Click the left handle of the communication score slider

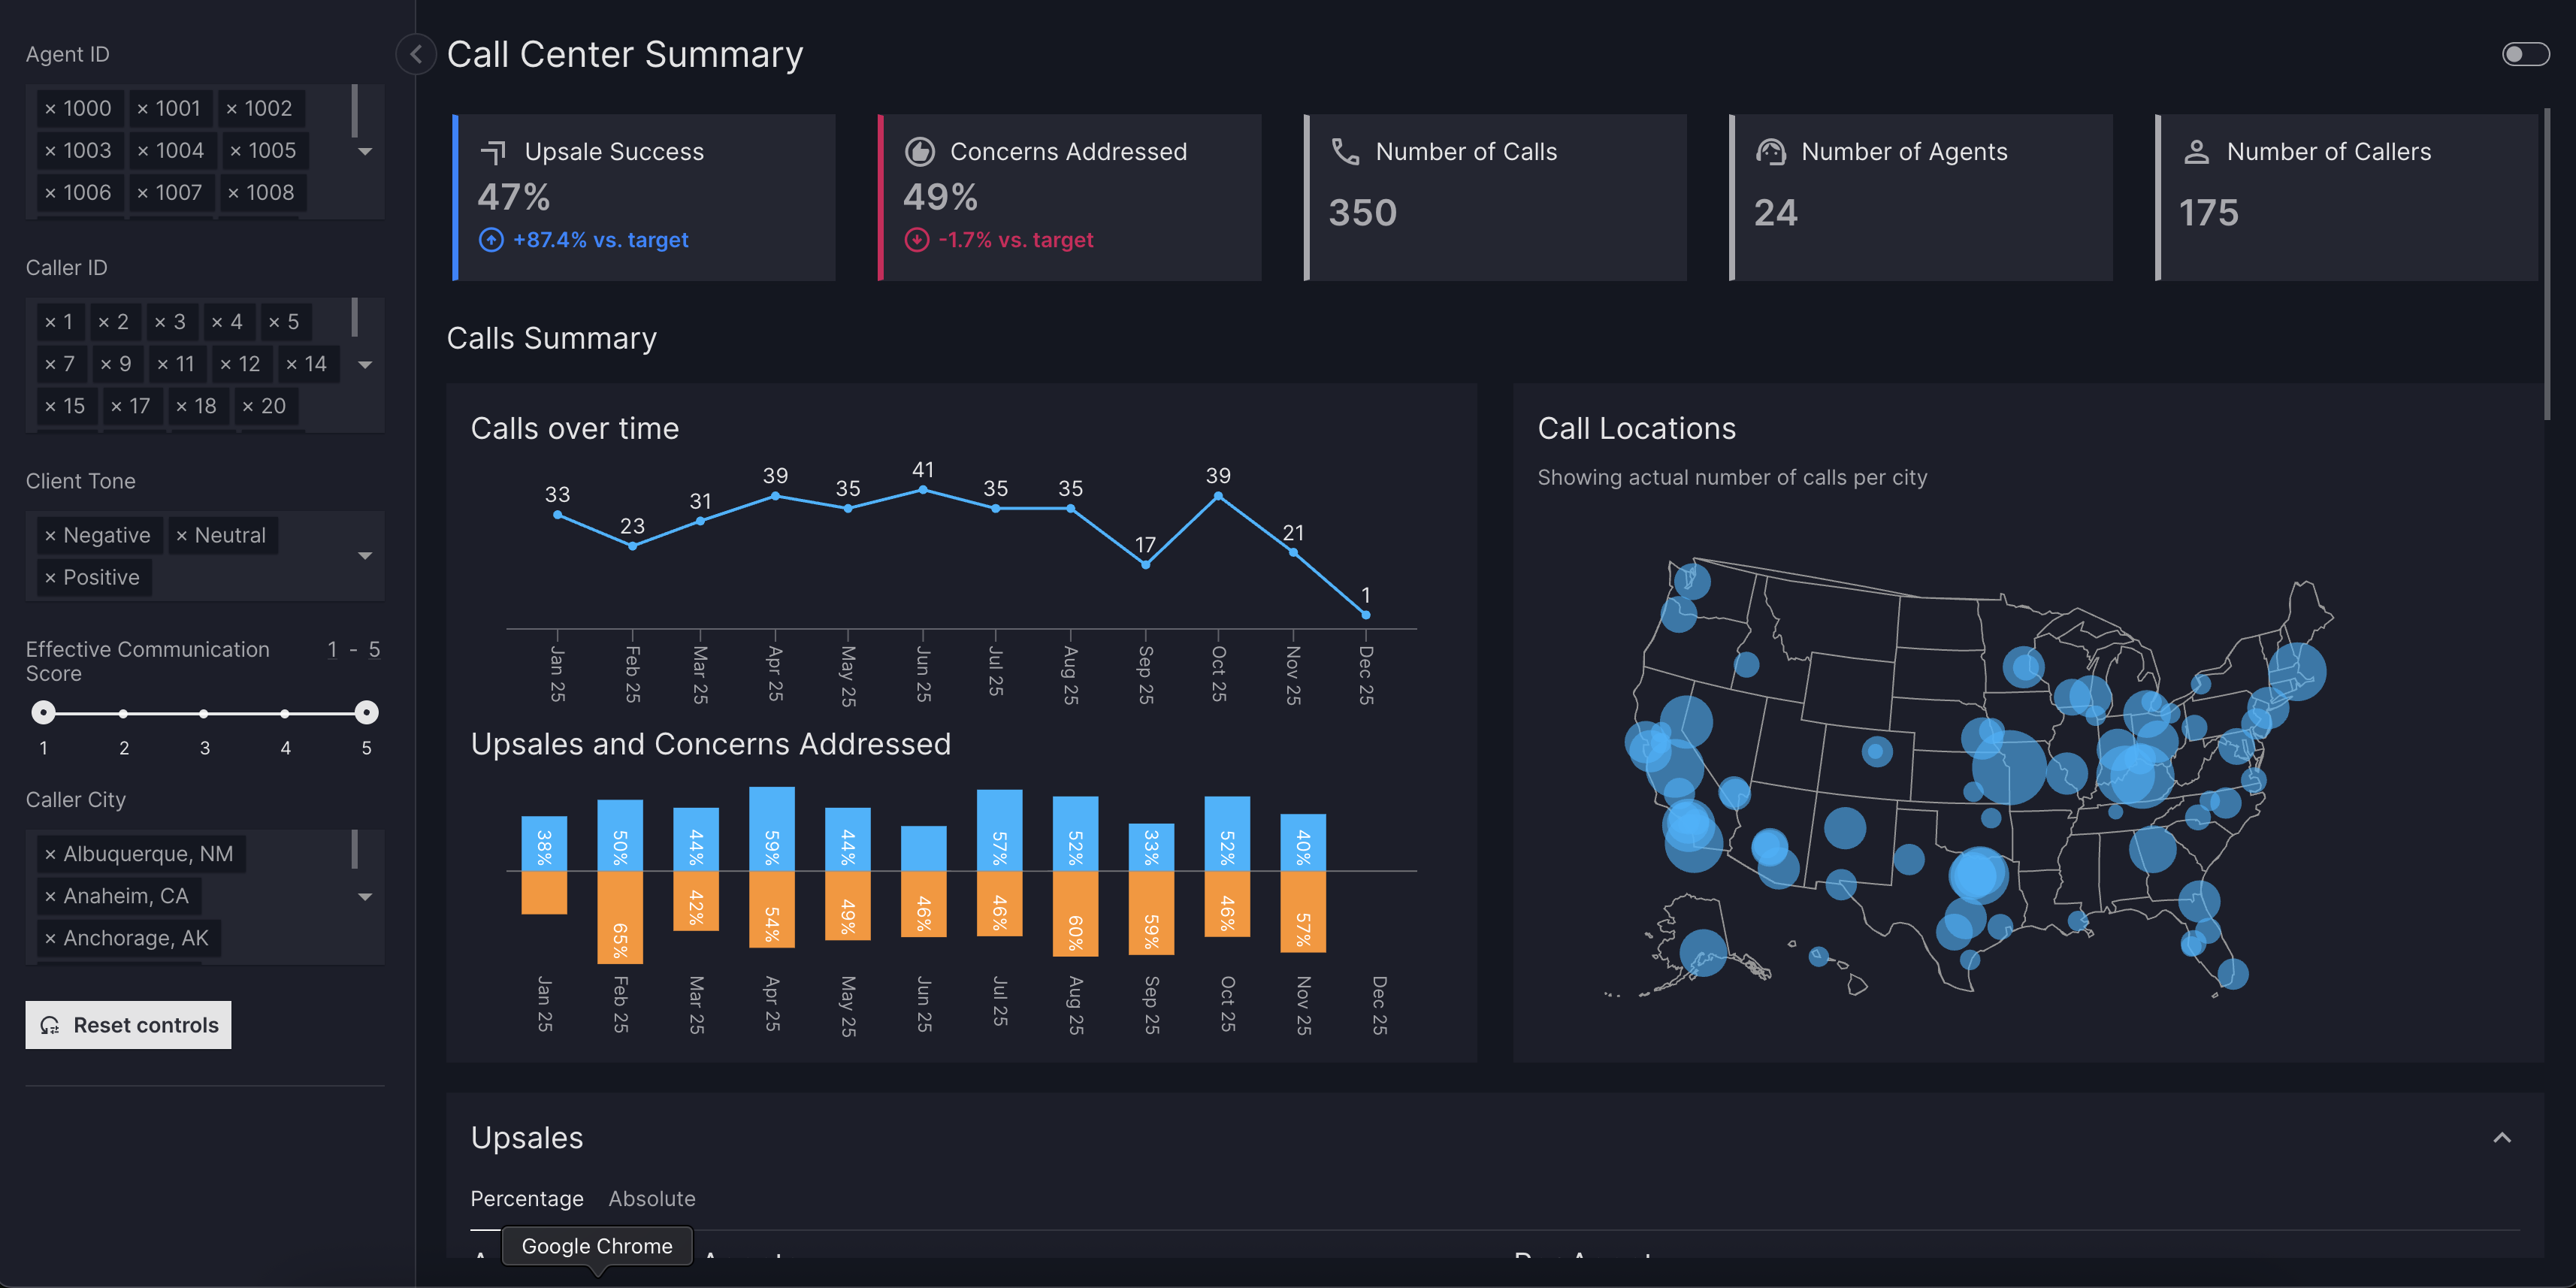click(x=43, y=712)
